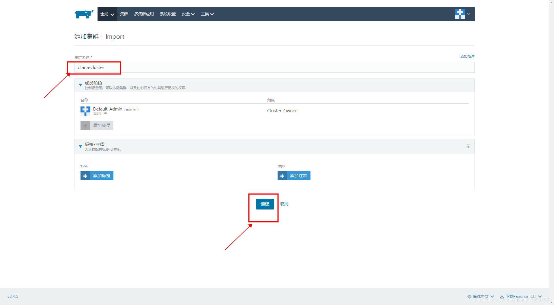Click the 添加成员 add member button
Viewport: 554px width, 305px height.
click(97, 126)
